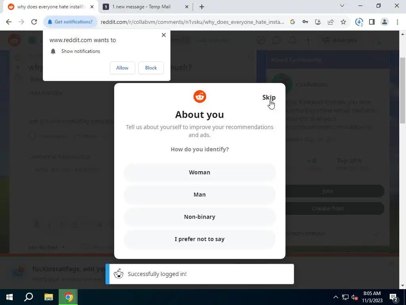This screenshot has height=305, width=406.
Task: Click Get notifications chip in address bar
Action: click(x=71, y=22)
